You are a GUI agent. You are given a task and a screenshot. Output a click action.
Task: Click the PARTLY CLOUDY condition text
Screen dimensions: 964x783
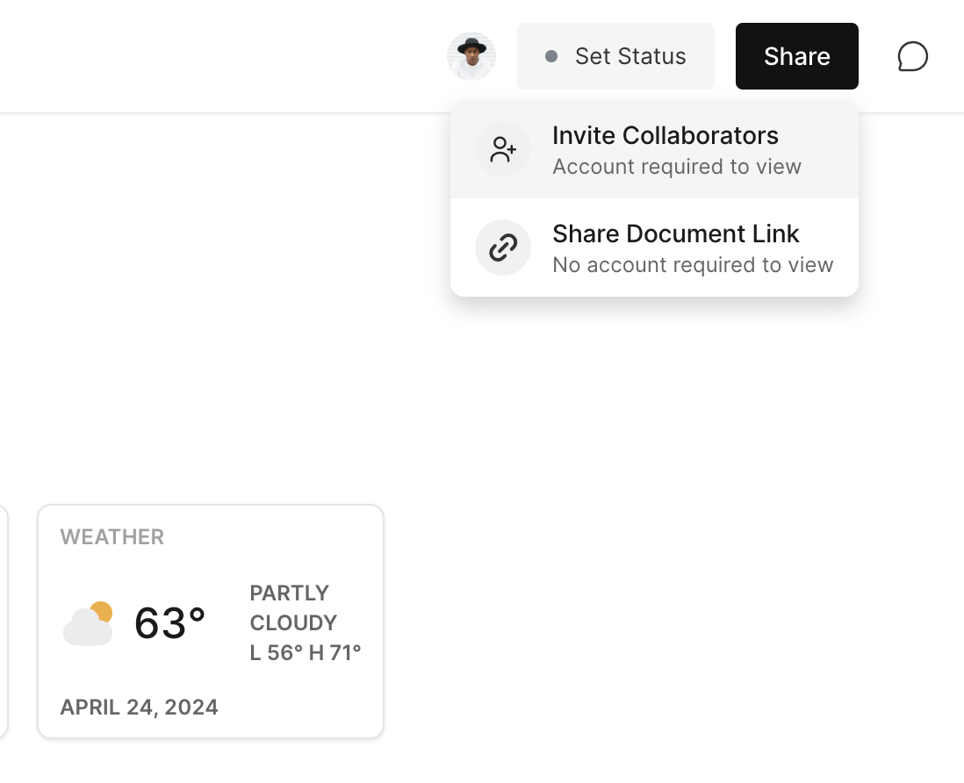tap(293, 607)
